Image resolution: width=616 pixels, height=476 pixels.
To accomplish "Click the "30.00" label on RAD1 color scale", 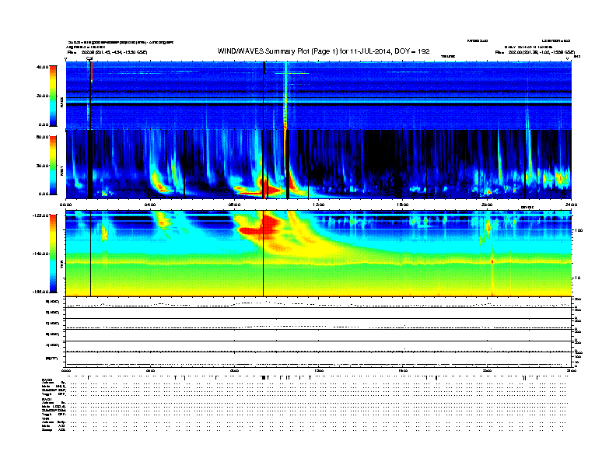I will click(x=43, y=166).
